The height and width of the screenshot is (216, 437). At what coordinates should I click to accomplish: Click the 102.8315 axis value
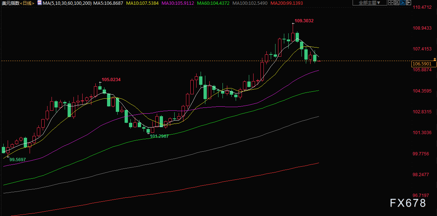tap(422, 112)
